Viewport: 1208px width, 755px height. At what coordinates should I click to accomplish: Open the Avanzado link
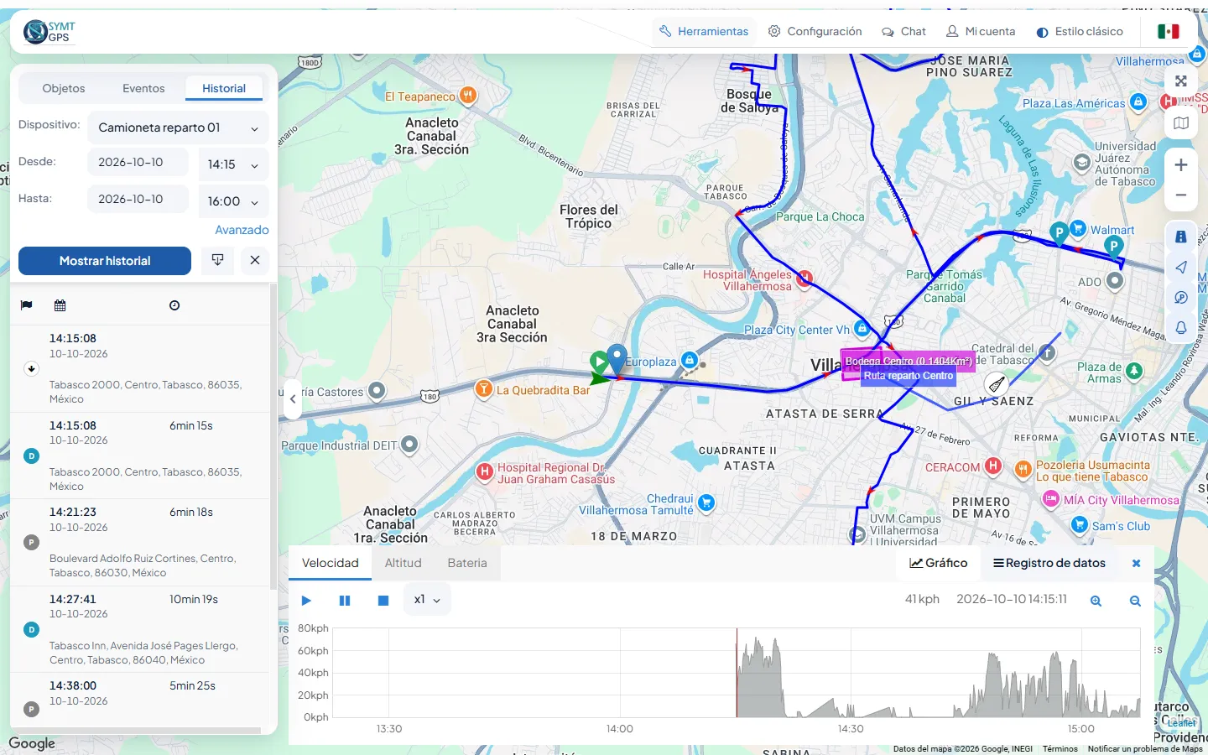pos(242,230)
